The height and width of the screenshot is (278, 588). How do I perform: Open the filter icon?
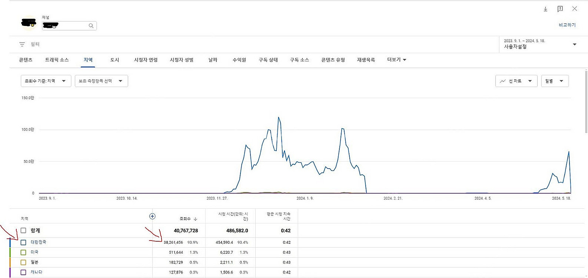pyautogui.click(x=22, y=44)
